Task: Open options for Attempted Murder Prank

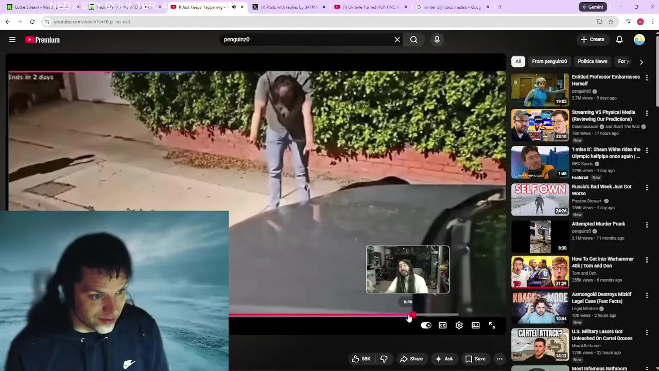Action: [647, 225]
